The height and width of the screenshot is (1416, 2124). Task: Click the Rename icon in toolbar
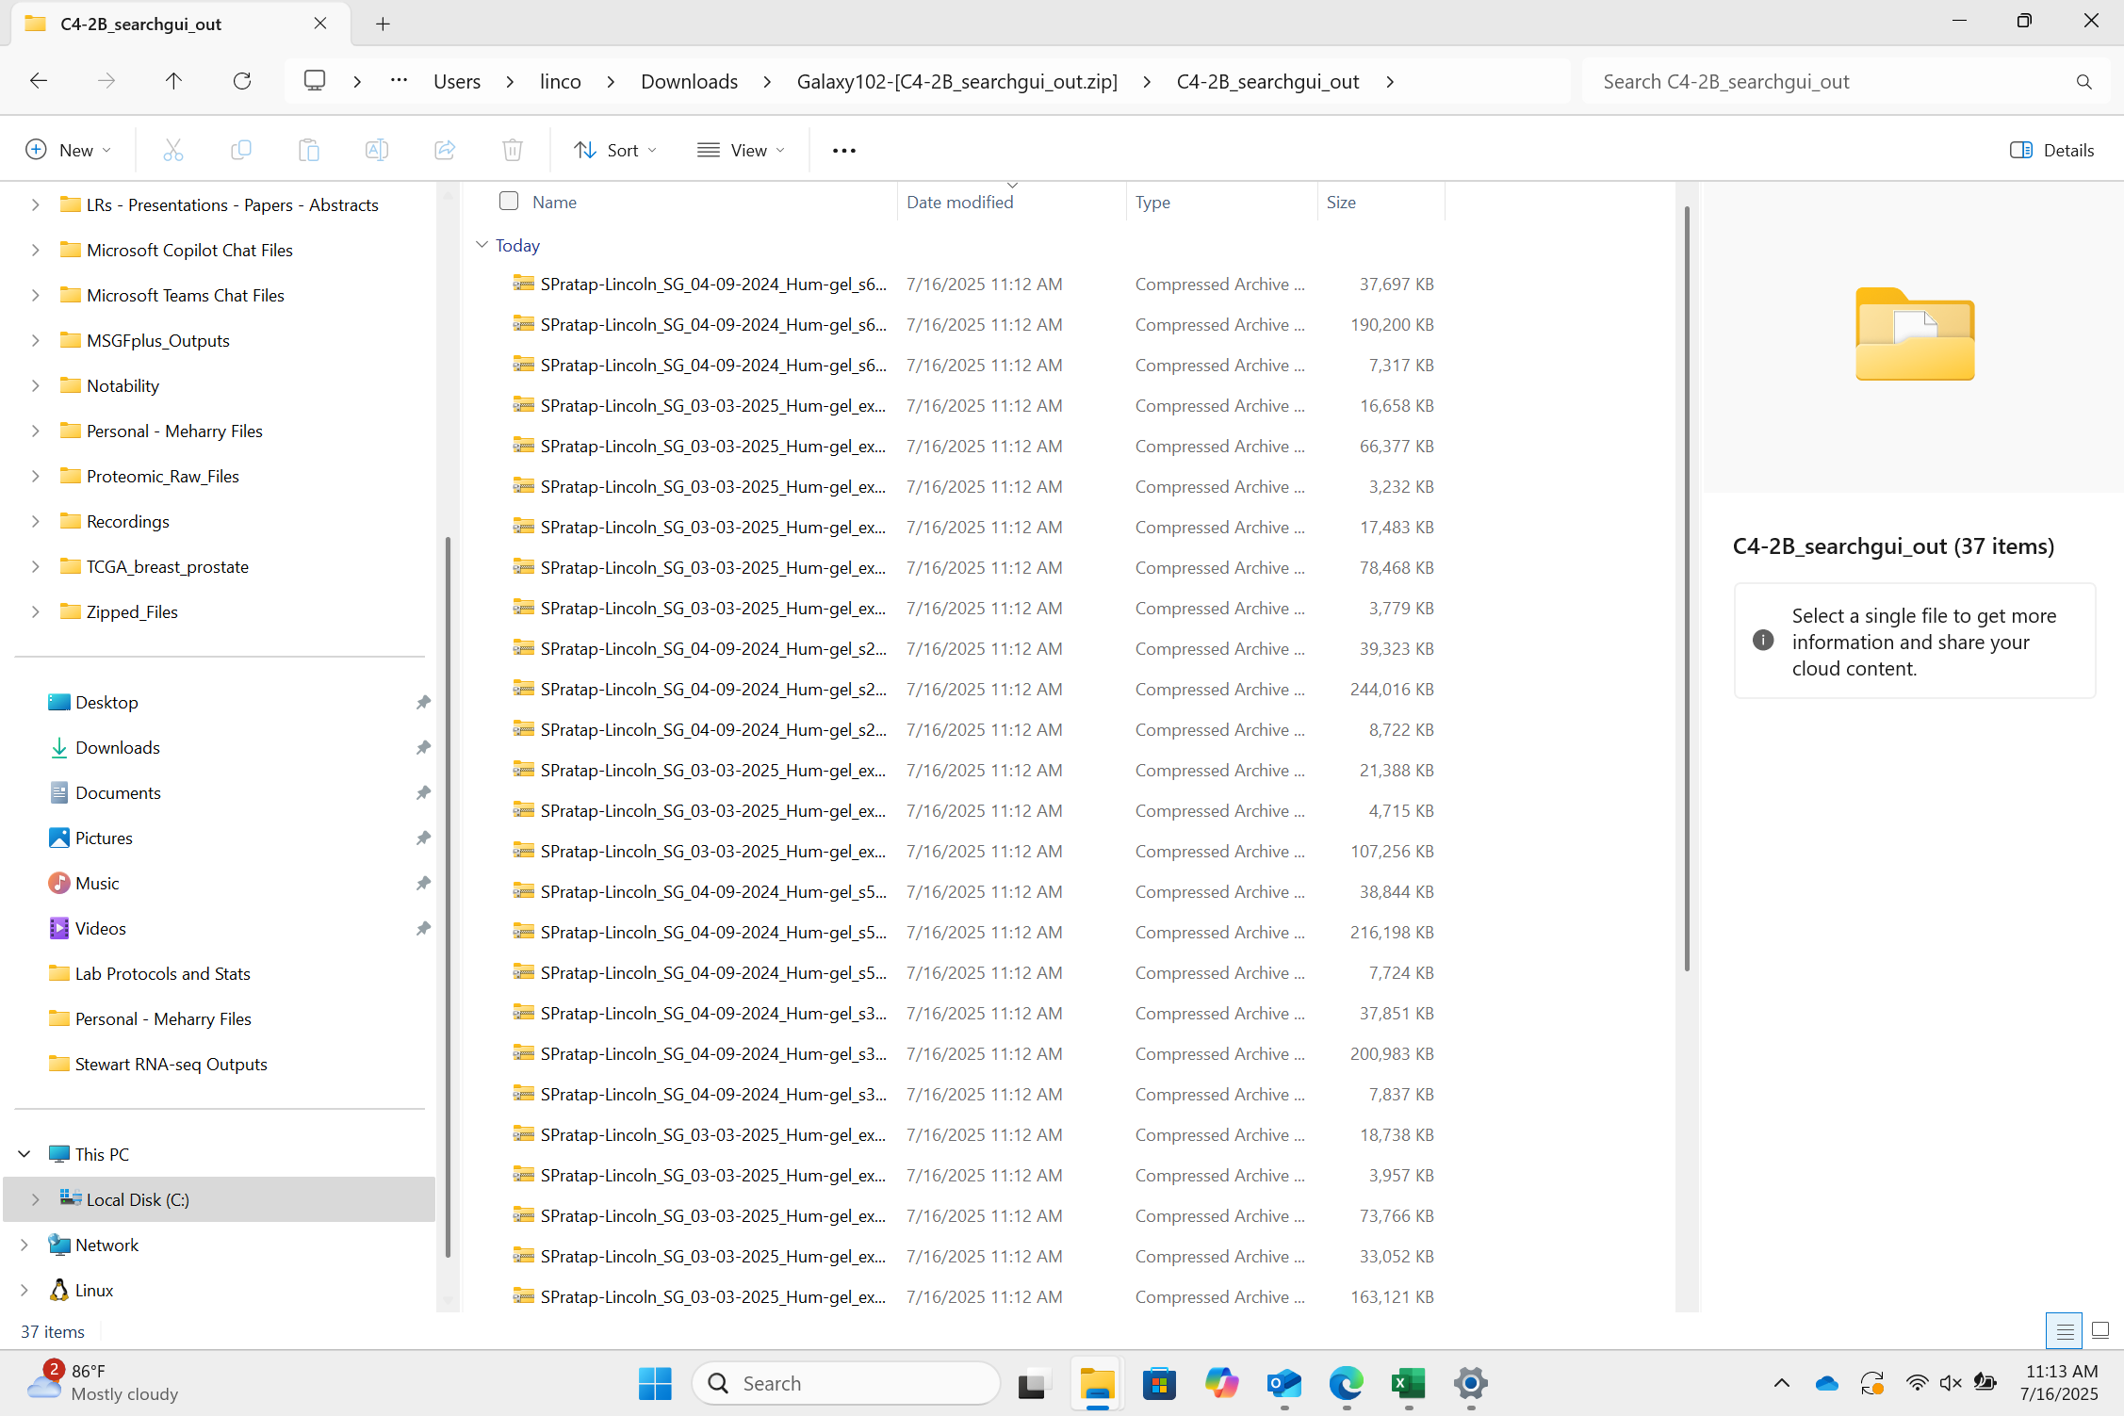(x=376, y=150)
